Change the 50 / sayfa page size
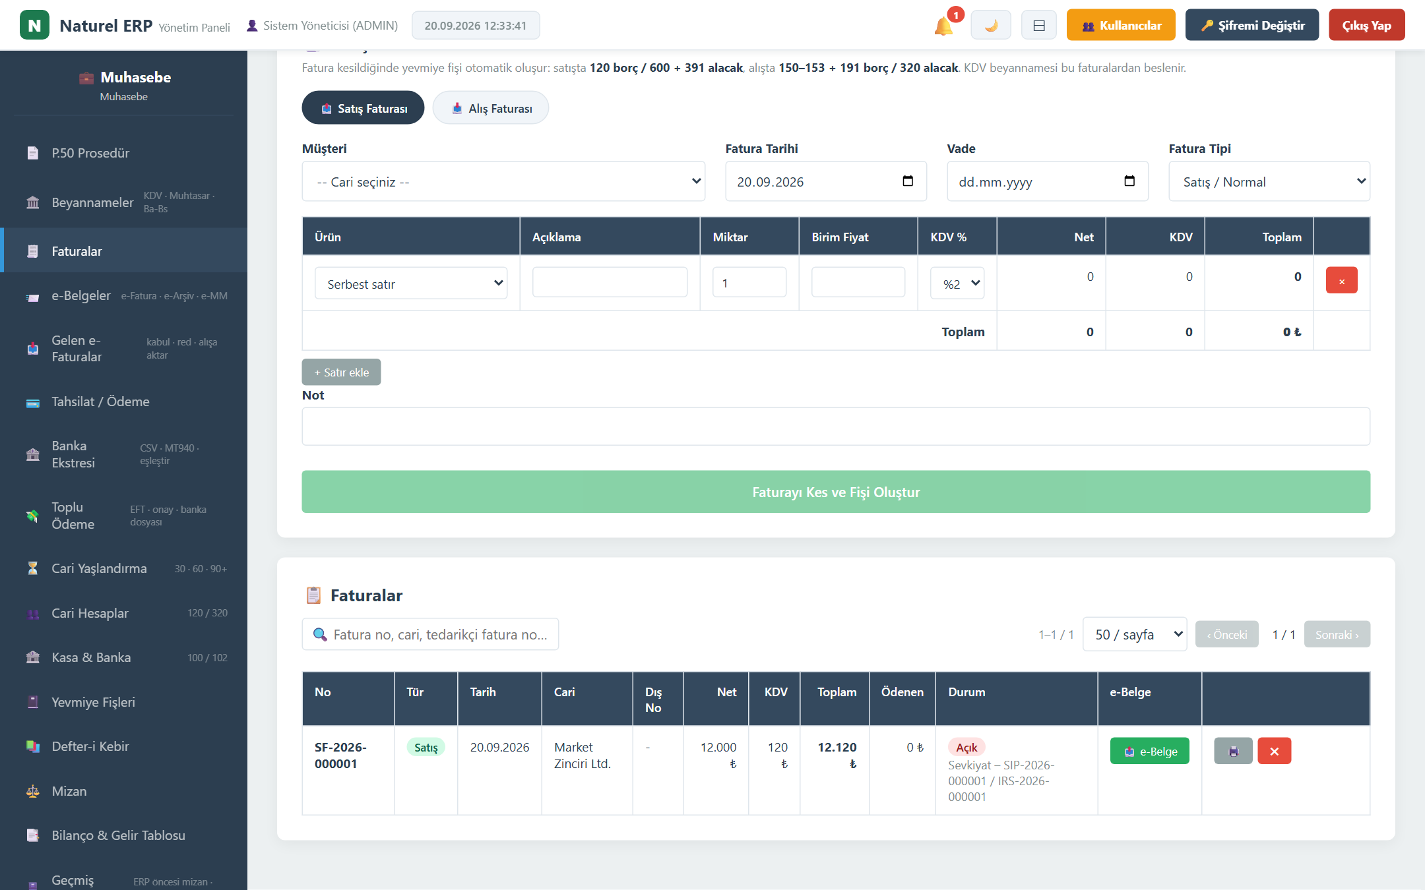Image resolution: width=1425 pixels, height=890 pixels. pos(1135,634)
